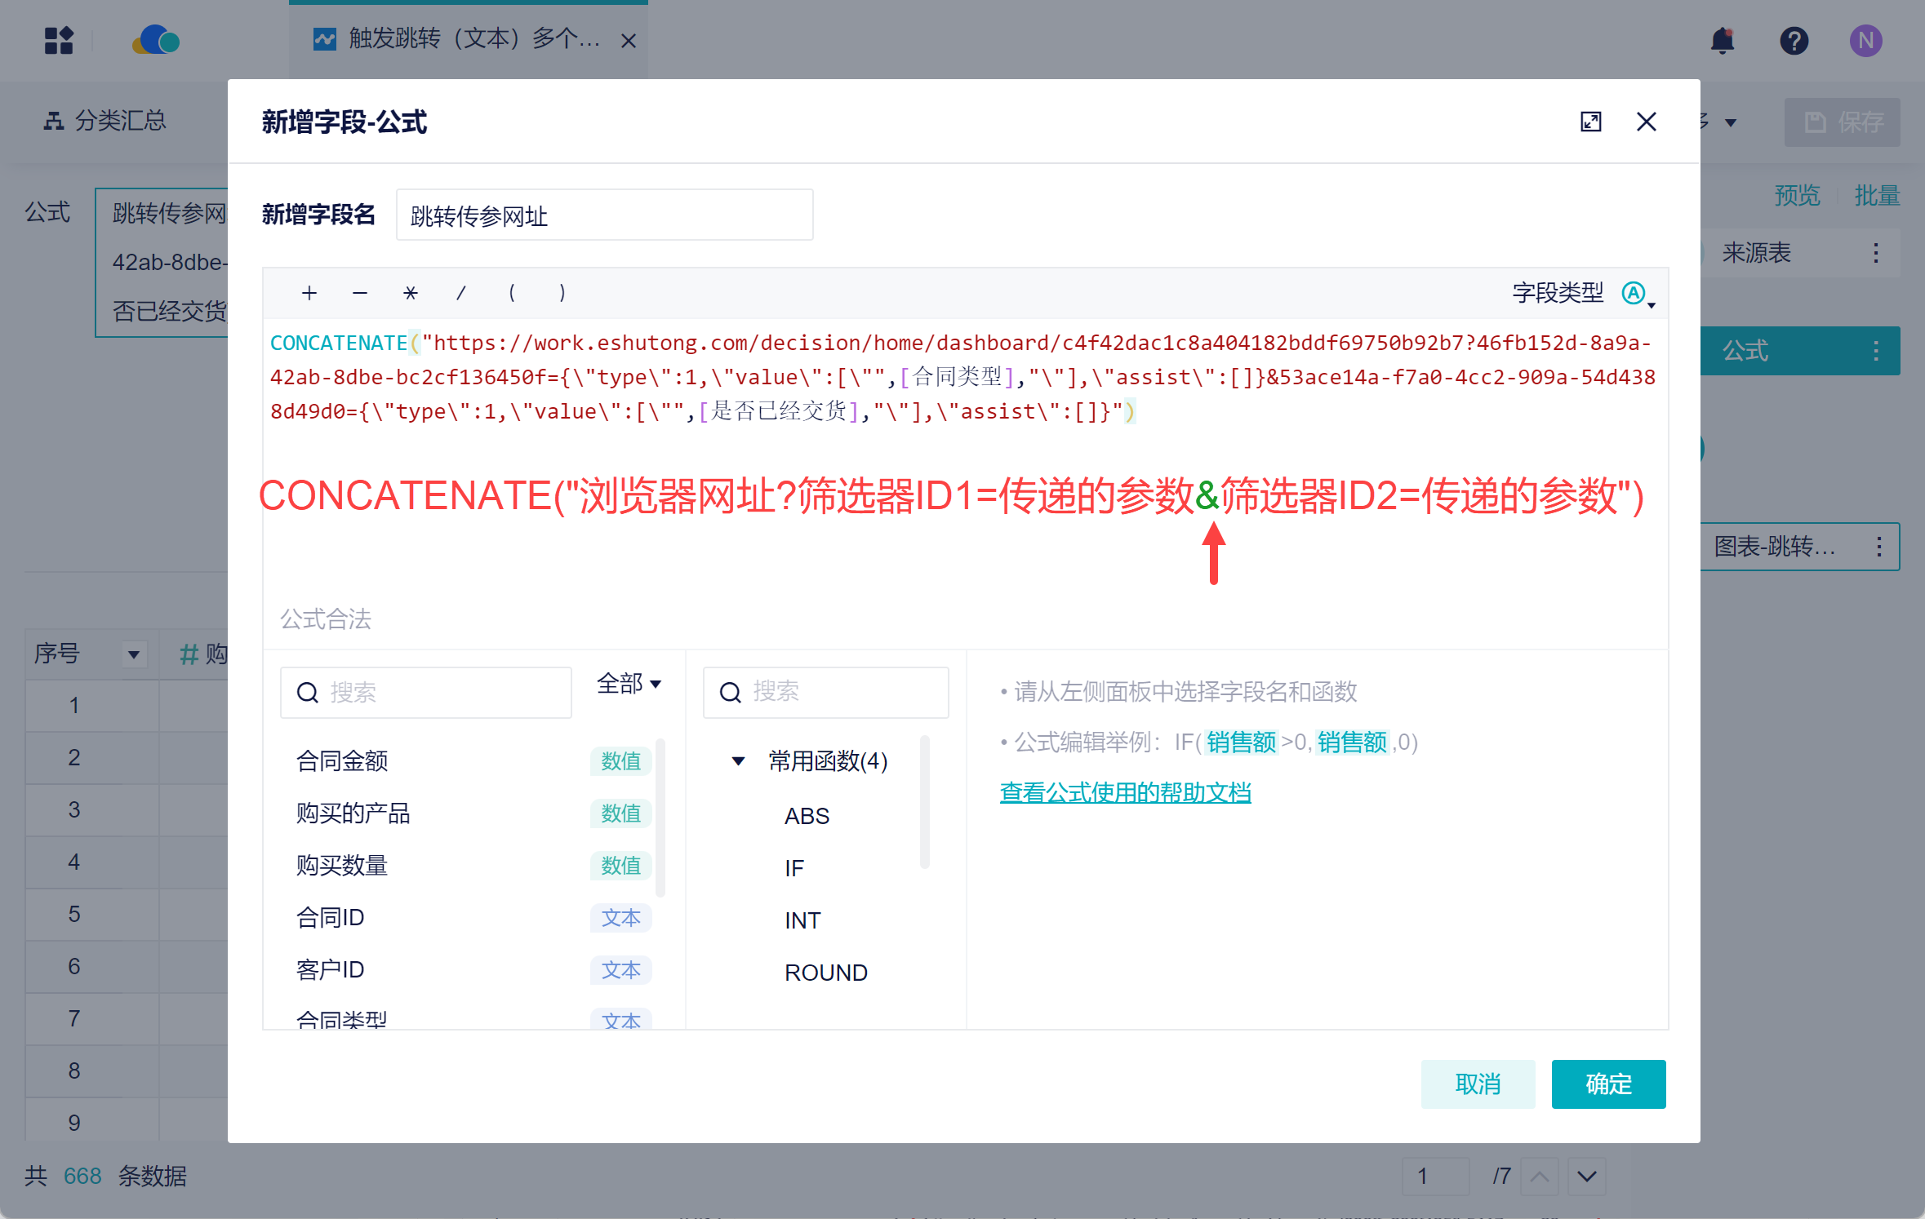Select the ROUND function

pyautogui.click(x=825, y=973)
